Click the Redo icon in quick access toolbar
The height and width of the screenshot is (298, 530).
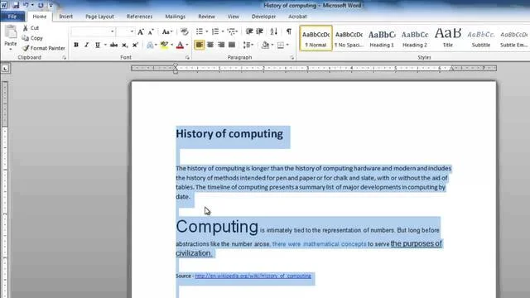[41, 5]
